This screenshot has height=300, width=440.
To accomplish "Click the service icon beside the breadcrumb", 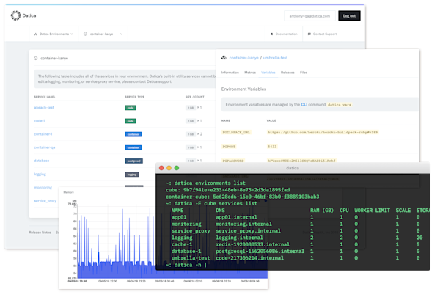I will pyautogui.click(x=224, y=58).
